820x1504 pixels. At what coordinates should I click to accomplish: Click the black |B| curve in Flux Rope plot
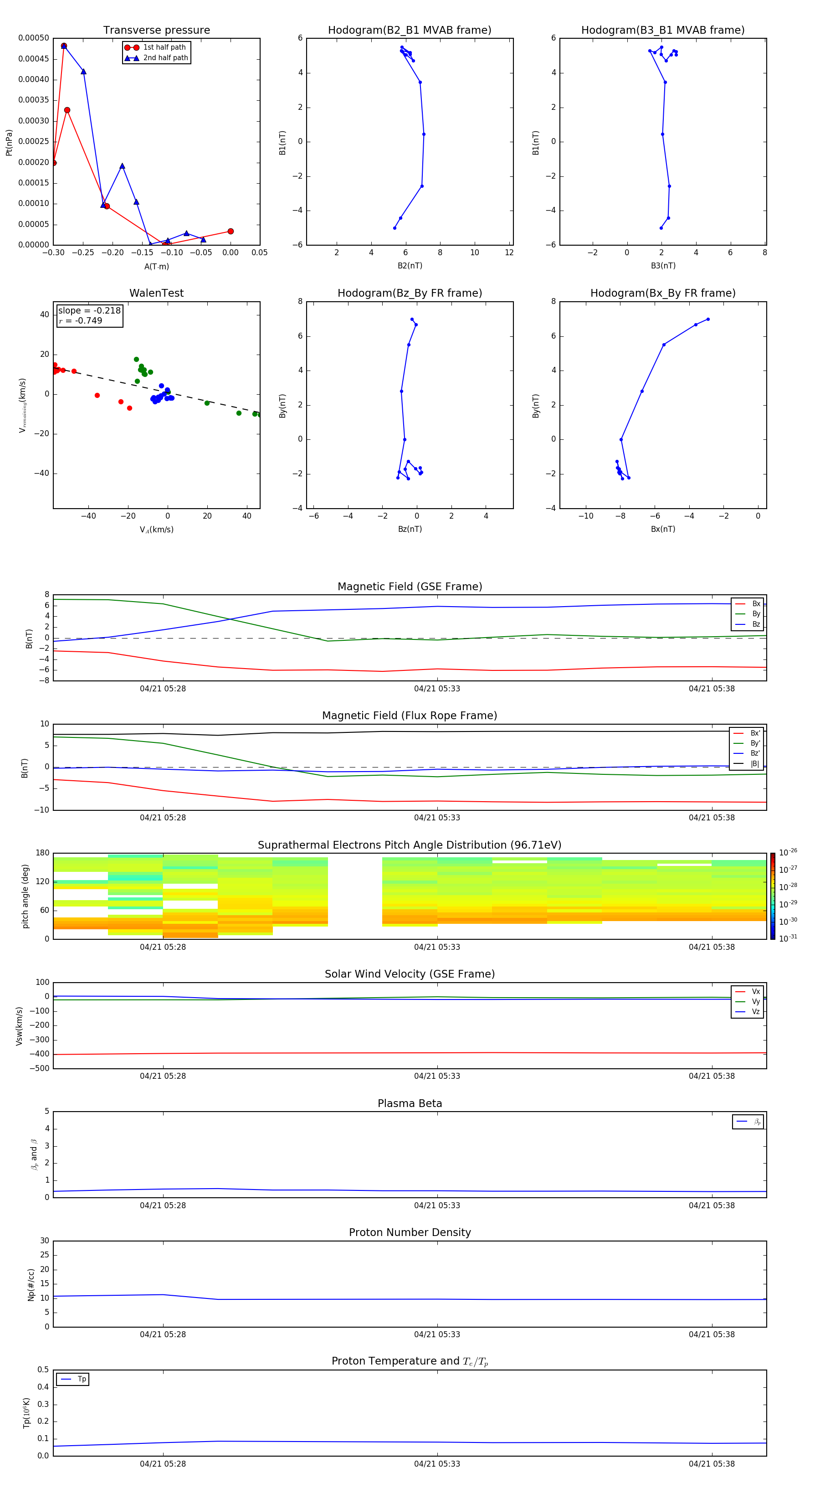click(409, 732)
